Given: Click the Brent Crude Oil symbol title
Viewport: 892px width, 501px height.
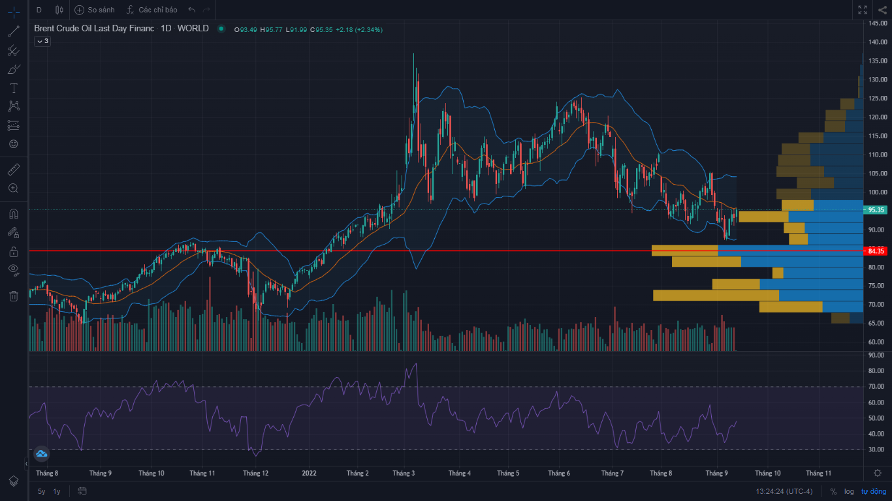Looking at the screenshot, I should (94, 29).
